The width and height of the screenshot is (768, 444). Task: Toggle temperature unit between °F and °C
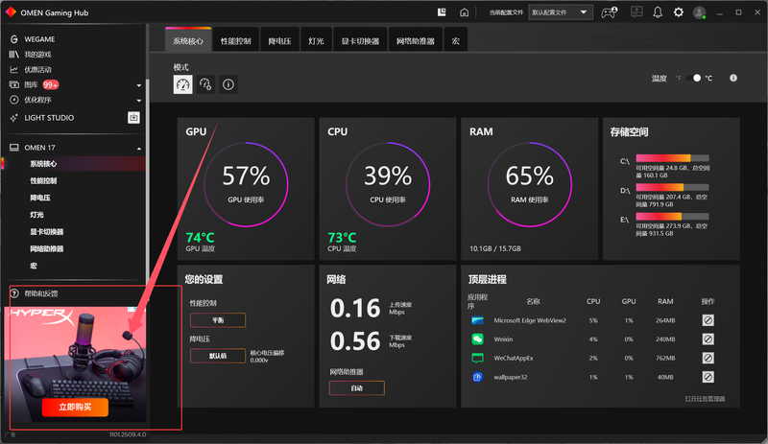point(697,78)
